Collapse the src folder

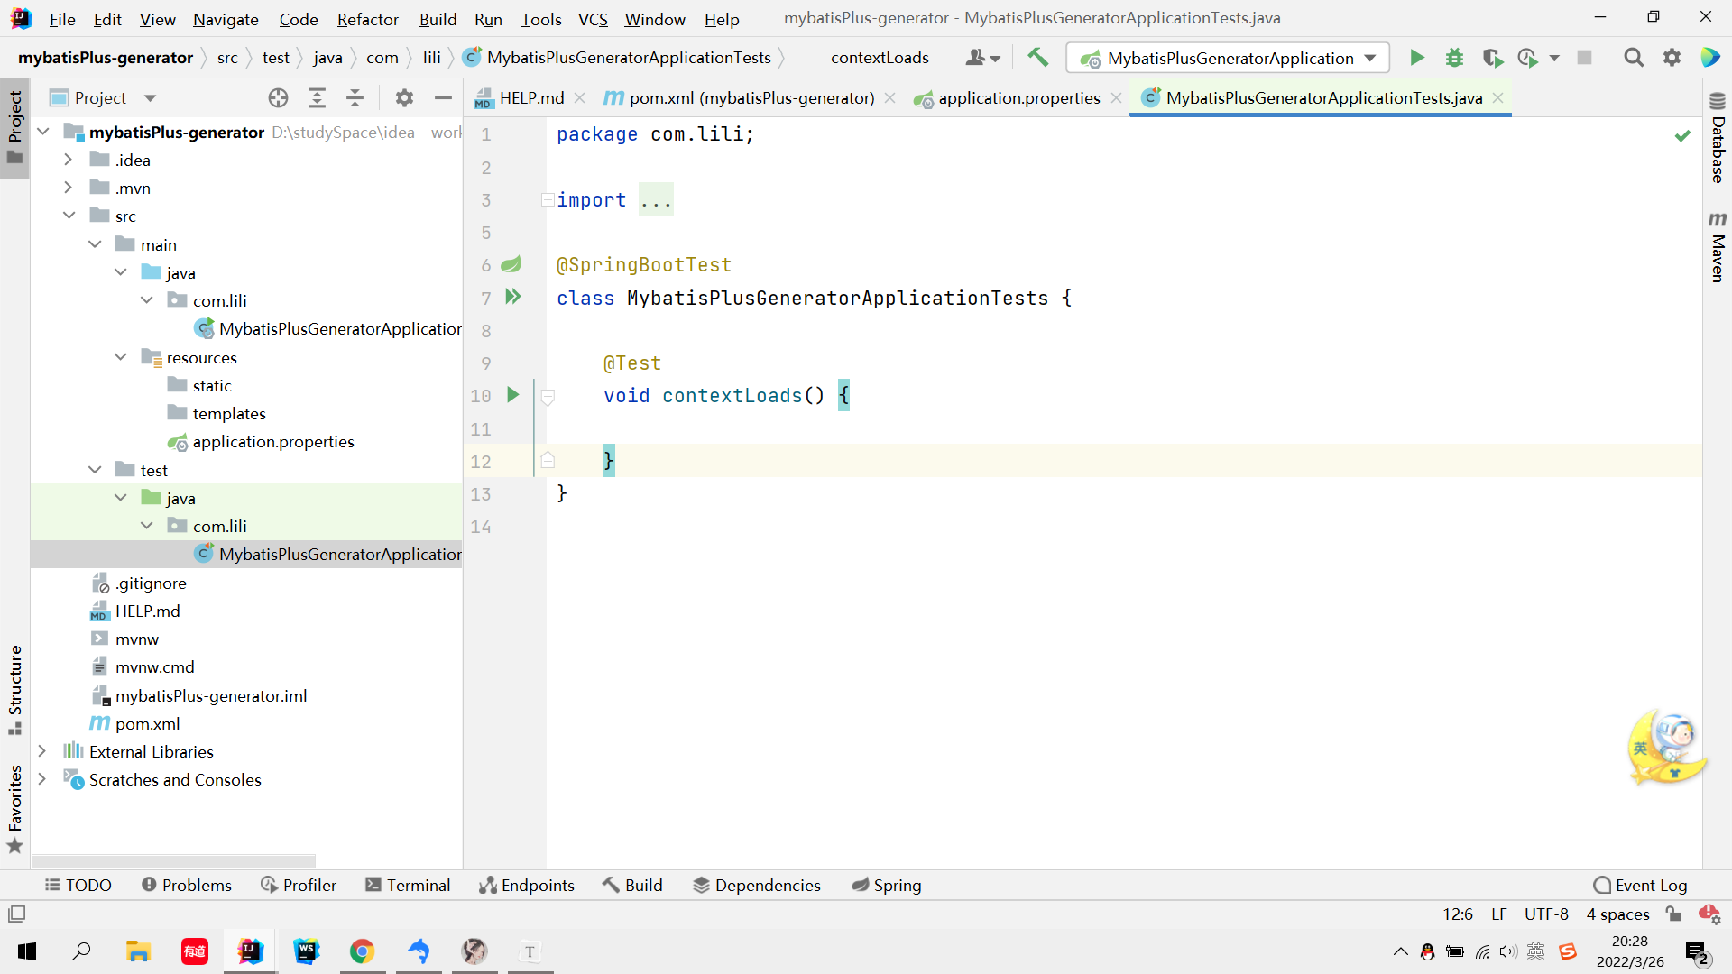pyautogui.click(x=69, y=216)
